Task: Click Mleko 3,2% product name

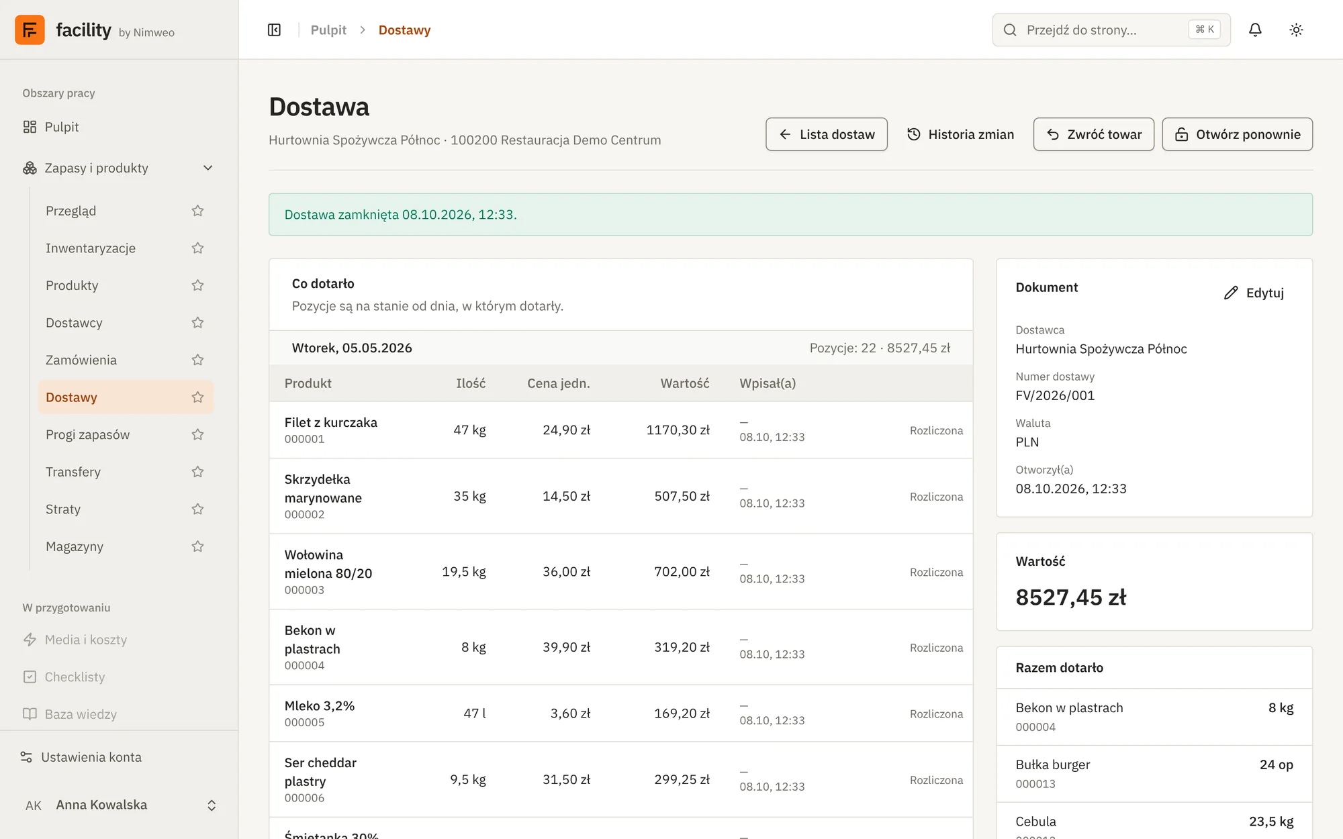Action: click(320, 705)
